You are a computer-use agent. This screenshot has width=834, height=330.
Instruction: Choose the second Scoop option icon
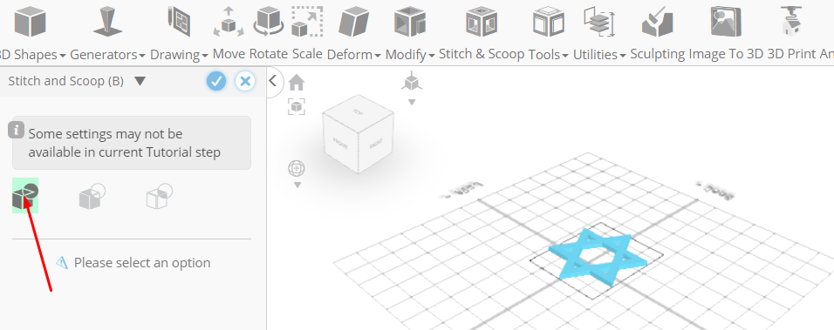[x=92, y=196]
